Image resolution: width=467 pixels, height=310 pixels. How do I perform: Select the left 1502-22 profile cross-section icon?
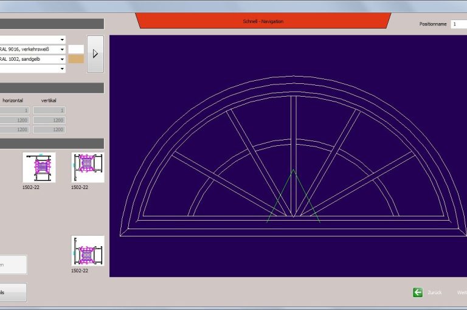coord(39,168)
